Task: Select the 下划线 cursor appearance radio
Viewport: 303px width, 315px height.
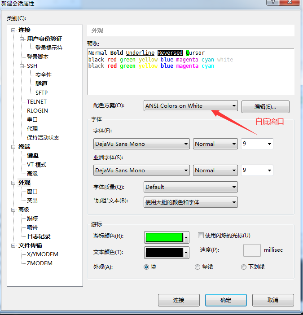Action: pyautogui.click(x=244, y=267)
